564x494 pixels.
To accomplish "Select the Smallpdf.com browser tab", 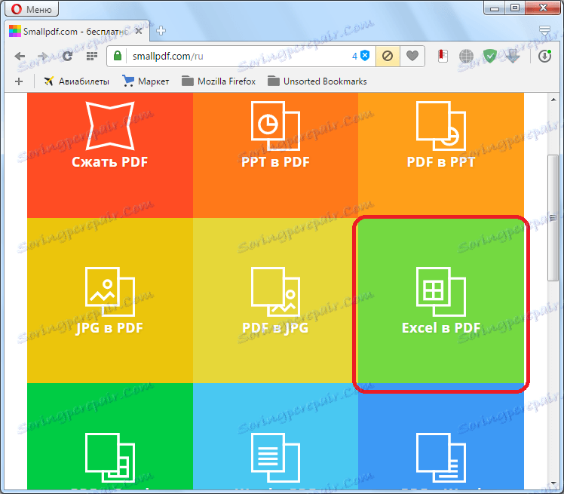I will tap(75, 32).
